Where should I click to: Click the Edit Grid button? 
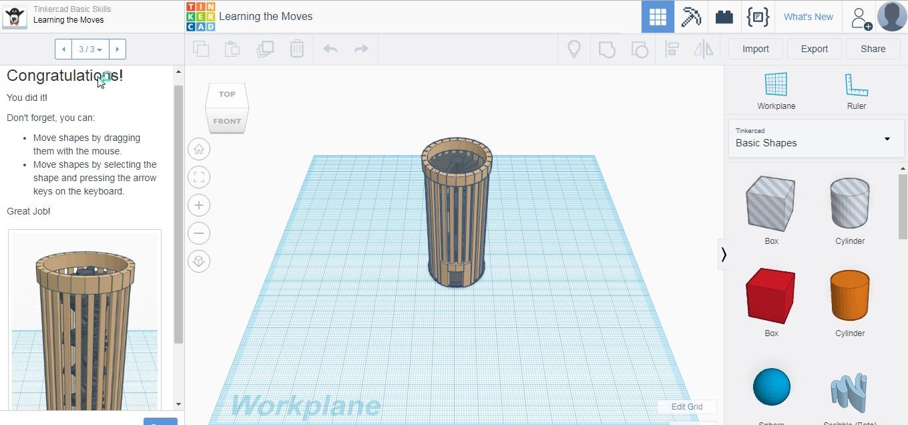click(687, 406)
